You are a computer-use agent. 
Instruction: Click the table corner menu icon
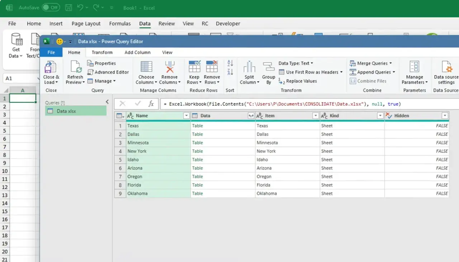coord(120,116)
